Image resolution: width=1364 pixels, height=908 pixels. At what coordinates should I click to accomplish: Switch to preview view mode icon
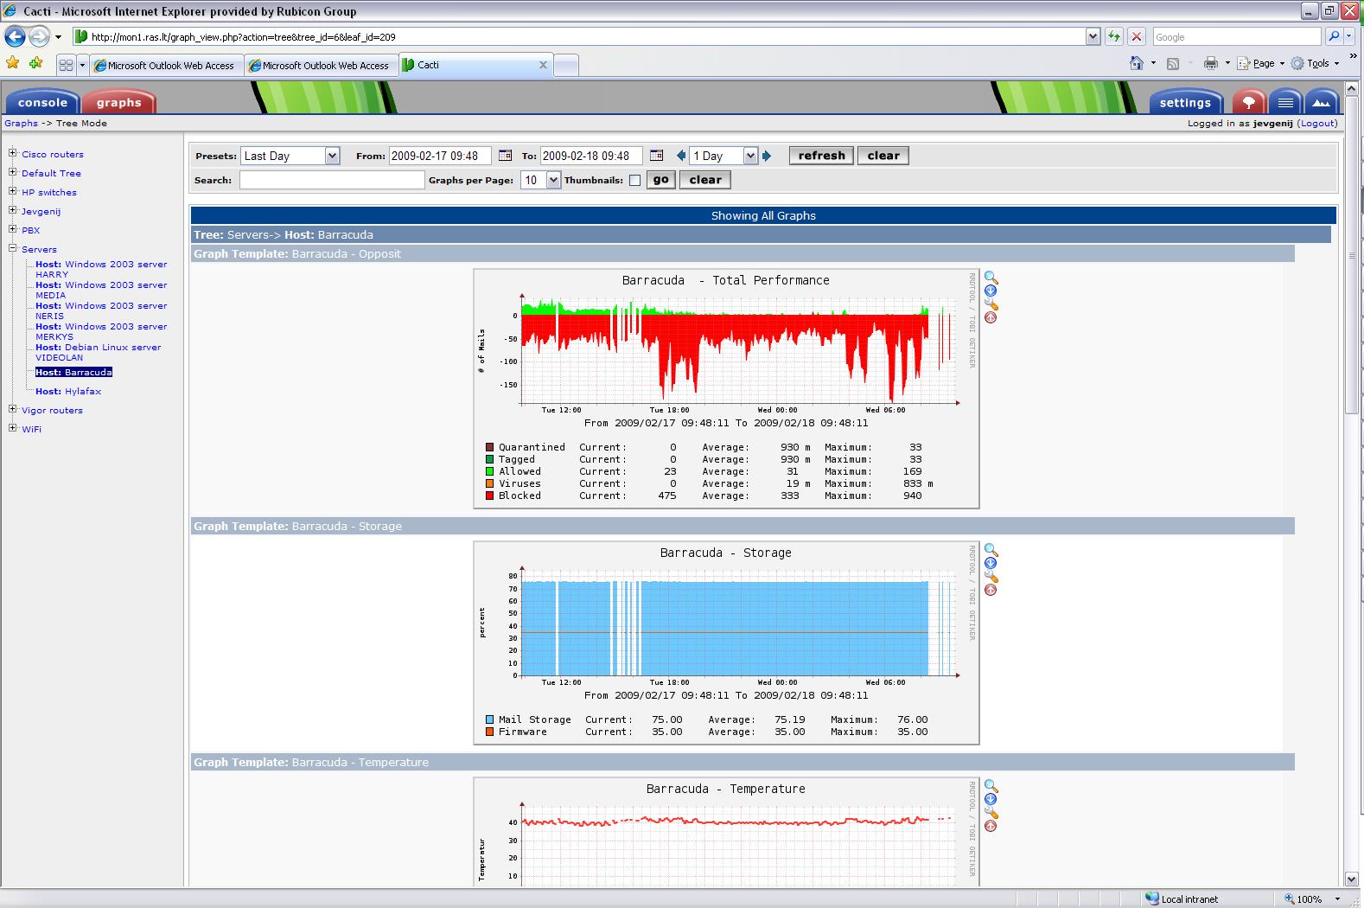[1322, 102]
